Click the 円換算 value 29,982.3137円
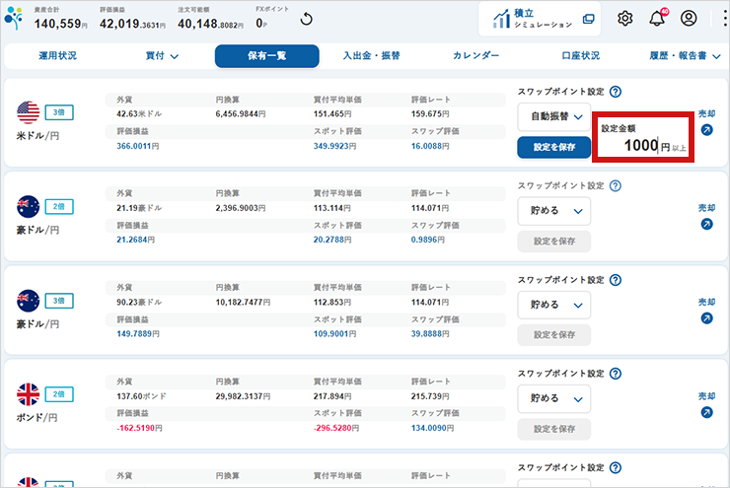The height and width of the screenshot is (488, 730). pyautogui.click(x=243, y=396)
